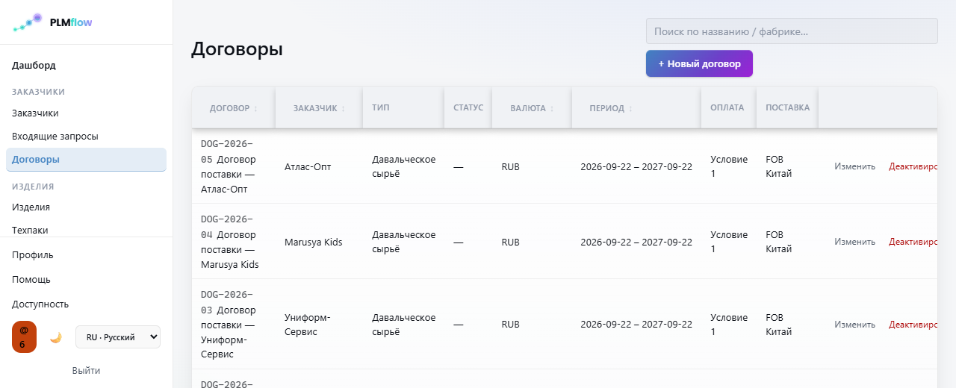Image resolution: width=956 pixels, height=388 pixels.
Task: Deactivate the Marusya Kids contract
Action: [913, 242]
